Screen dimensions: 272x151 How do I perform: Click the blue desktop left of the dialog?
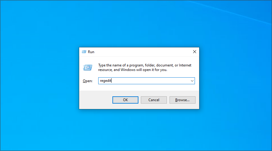click(39, 79)
